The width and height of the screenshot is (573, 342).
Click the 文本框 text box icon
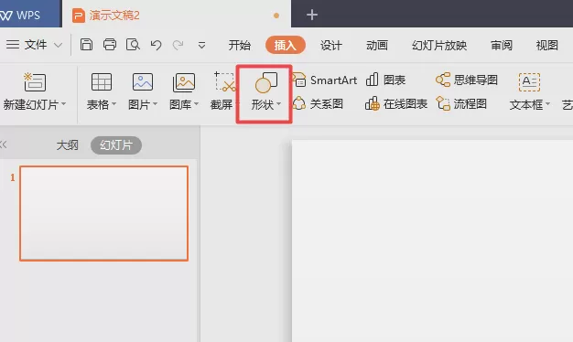[529, 82]
